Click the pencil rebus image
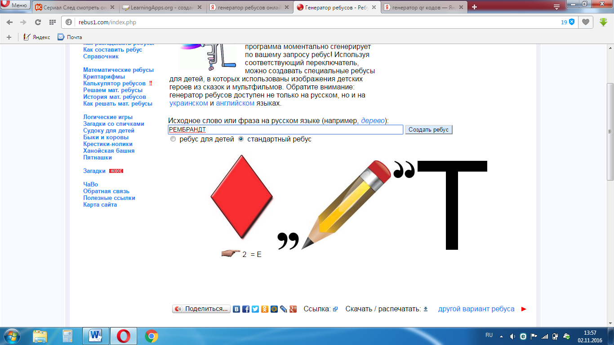The width and height of the screenshot is (614, 345). (346, 204)
